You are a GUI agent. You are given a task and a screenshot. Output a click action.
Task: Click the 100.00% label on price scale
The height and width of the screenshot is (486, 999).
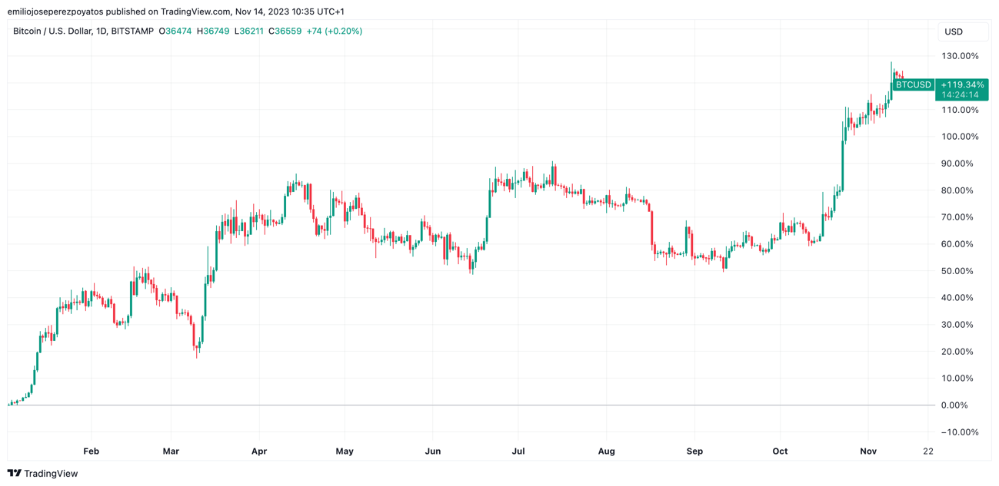pyautogui.click(x=960, y=137)
